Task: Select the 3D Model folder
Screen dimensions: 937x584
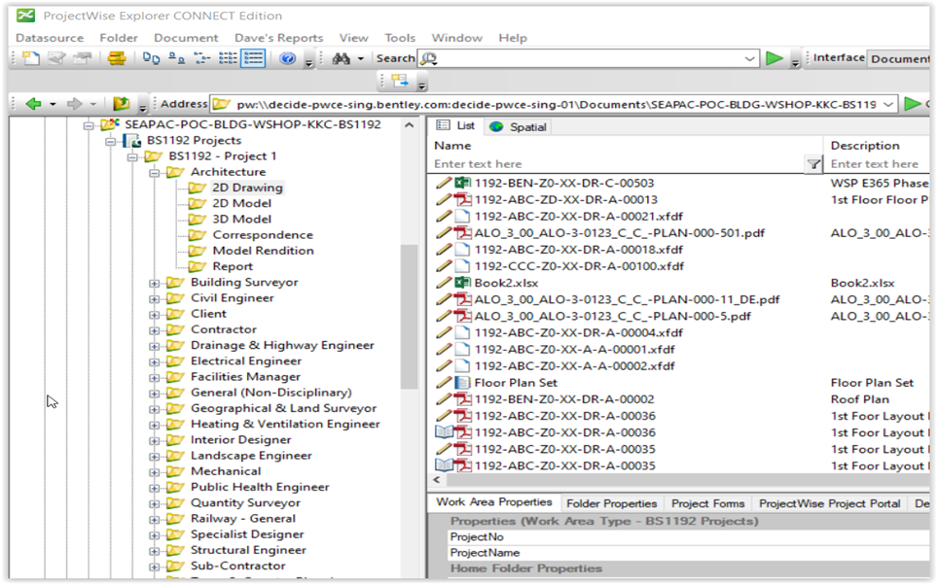Action: pyautogui.click(x=241, y=219)
